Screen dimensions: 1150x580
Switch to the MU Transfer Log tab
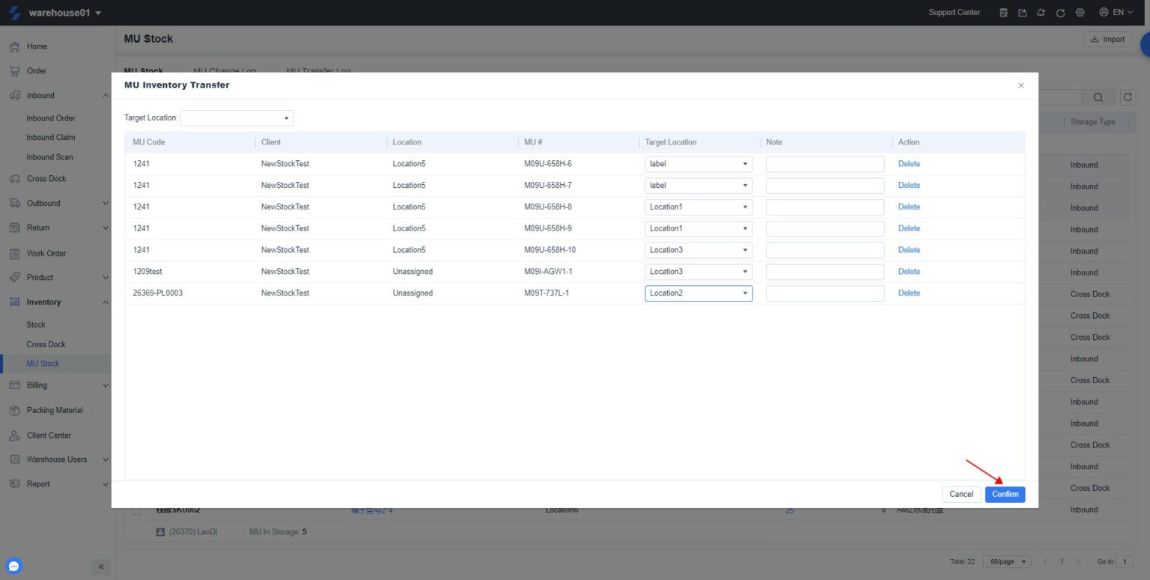pos(317,71)
